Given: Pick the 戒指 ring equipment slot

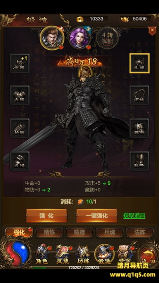Looking at the screenshot, I should tap(20, 161).
